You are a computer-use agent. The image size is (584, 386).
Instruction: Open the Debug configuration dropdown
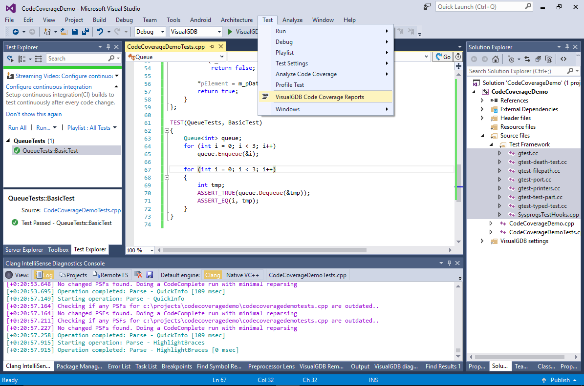tap(151, 32)
